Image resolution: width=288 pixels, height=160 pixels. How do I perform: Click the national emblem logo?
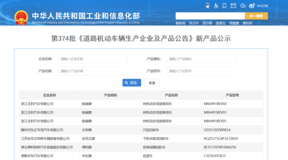(21, 18)
